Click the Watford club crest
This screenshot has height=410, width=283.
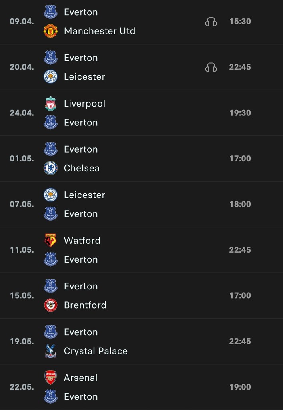click(x=50, y=240)
